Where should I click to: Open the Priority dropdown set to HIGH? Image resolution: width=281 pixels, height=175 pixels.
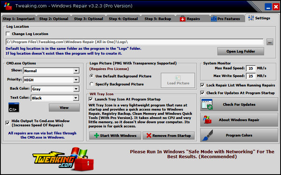tap(51, 80)
